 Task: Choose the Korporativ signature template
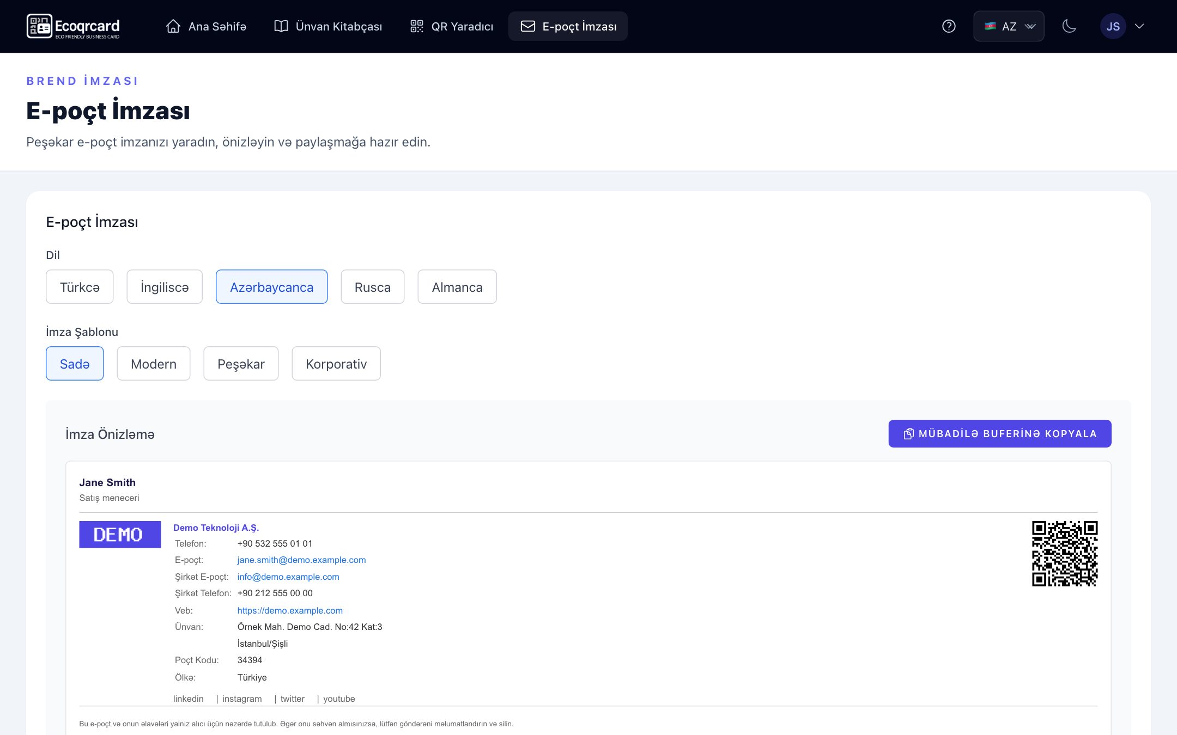[x=336, y=364]
